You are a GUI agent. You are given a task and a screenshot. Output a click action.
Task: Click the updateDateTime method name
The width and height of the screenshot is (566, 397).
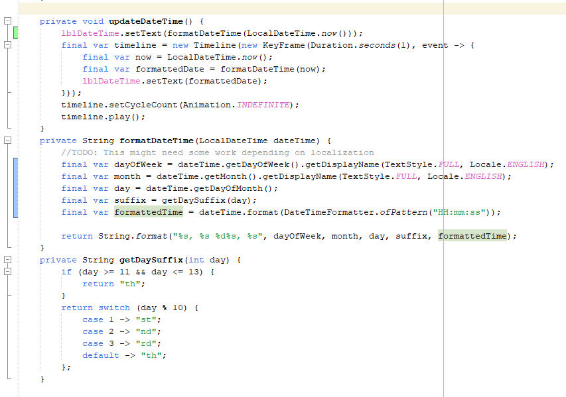(x=146, y=21)
